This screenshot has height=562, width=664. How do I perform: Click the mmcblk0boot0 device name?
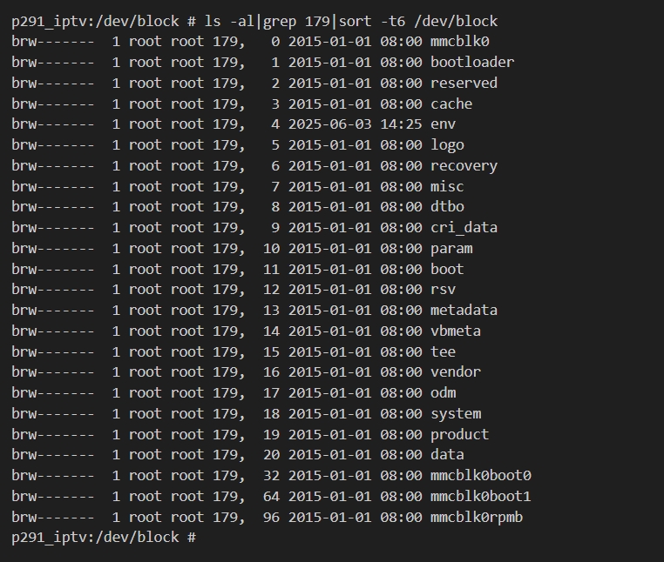pyautogui.click(x=480, y=476)
